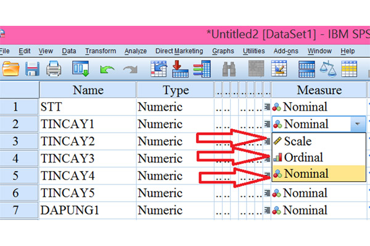
Task: Select the TINCAY2 name cell
Action: 88,141
